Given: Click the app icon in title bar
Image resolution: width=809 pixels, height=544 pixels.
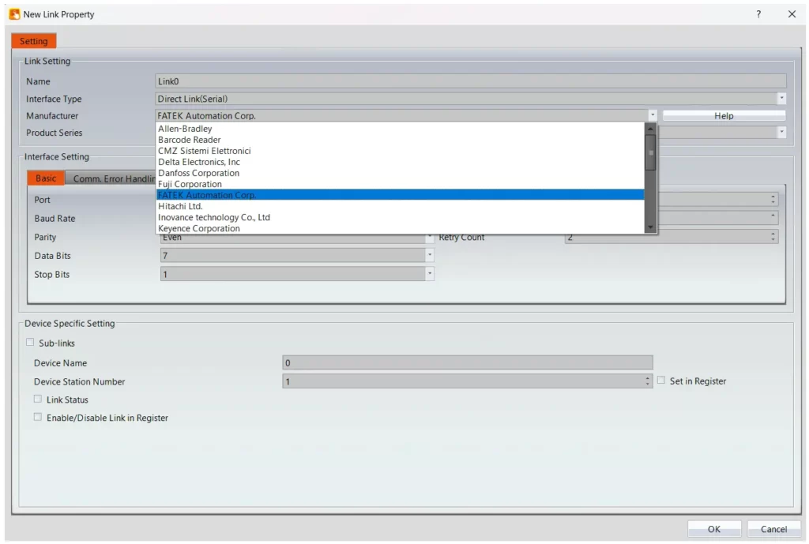Looking at the screenshot, I should coord(14,14).
